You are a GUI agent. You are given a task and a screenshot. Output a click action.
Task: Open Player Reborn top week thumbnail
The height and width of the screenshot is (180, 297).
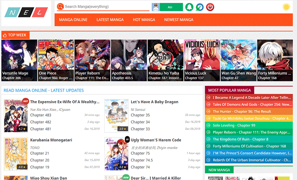(x=92, y=60)
